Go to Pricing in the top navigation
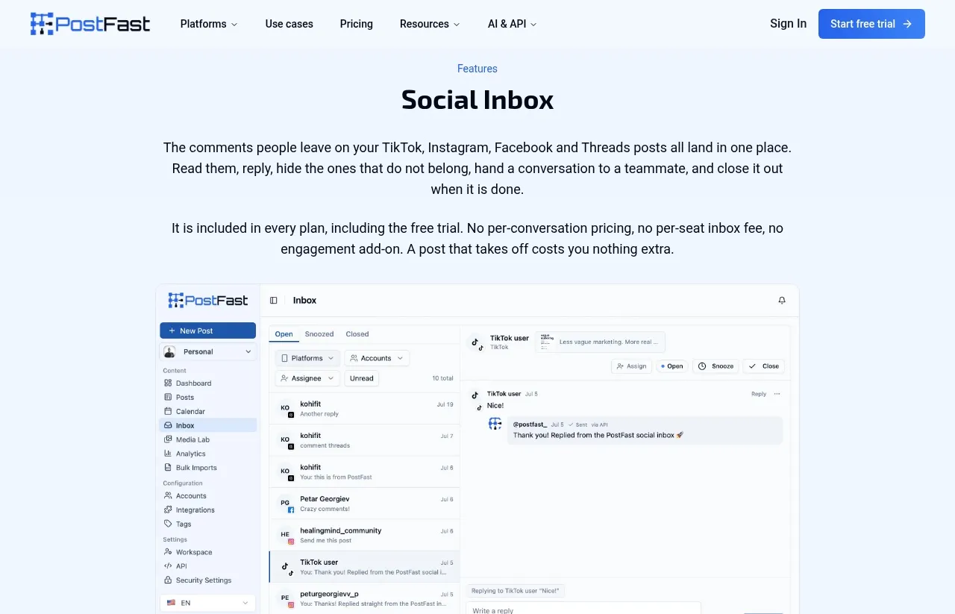 tap(357, 24)
